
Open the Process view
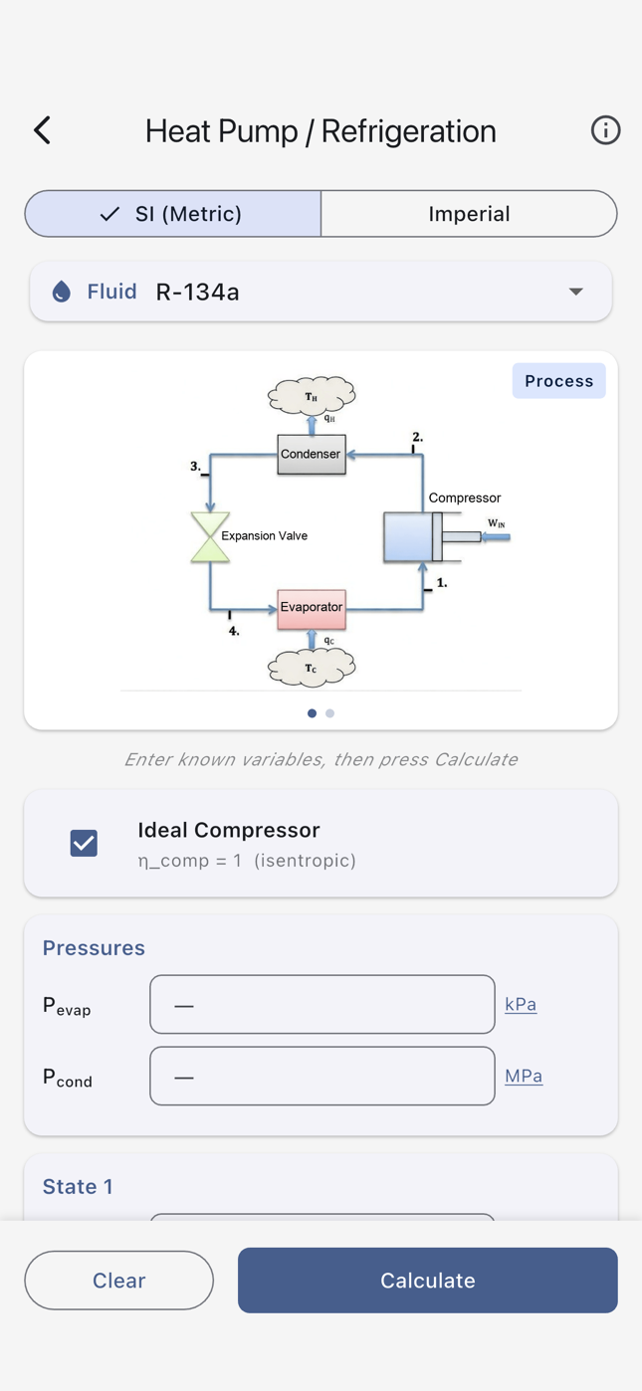558,380
